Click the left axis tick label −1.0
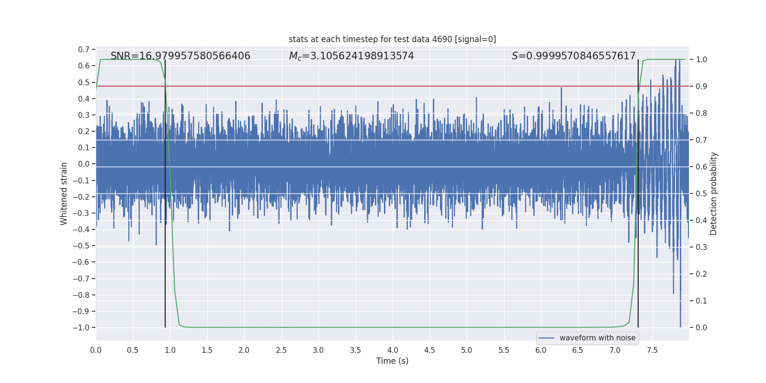 [80, 327]
